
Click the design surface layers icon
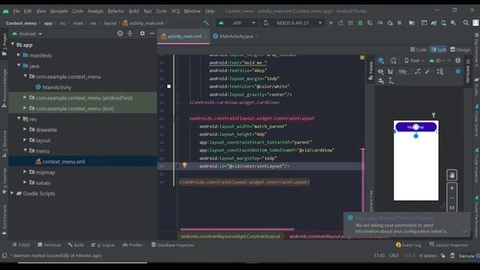(381, 60)
